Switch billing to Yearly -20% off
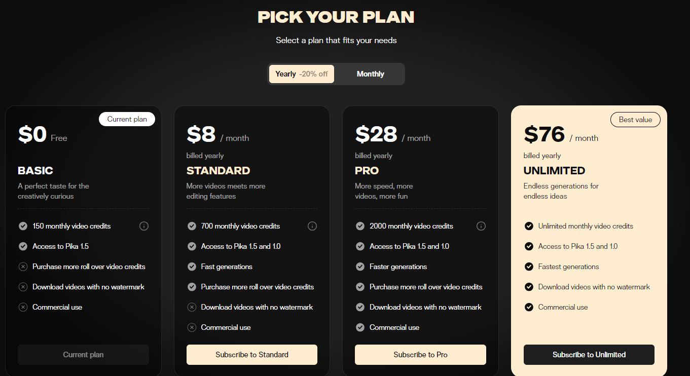This screenshot has width=690, height=376. tap(302, 74)
